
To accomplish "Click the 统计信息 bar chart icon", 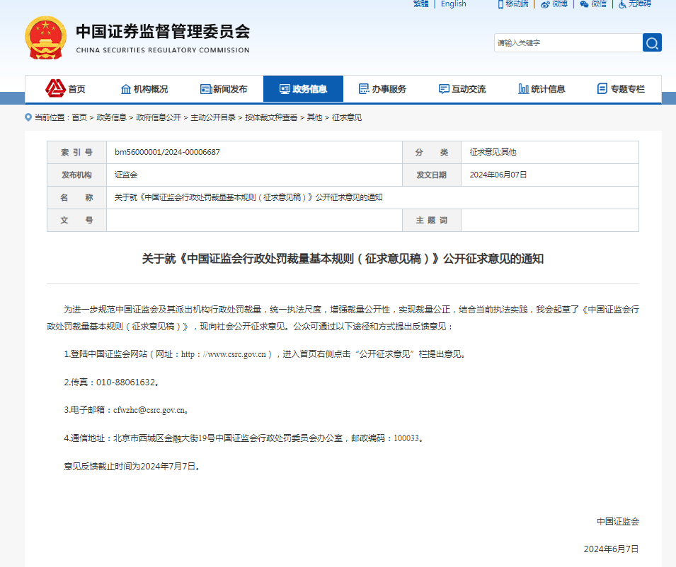I will [523, 88].
